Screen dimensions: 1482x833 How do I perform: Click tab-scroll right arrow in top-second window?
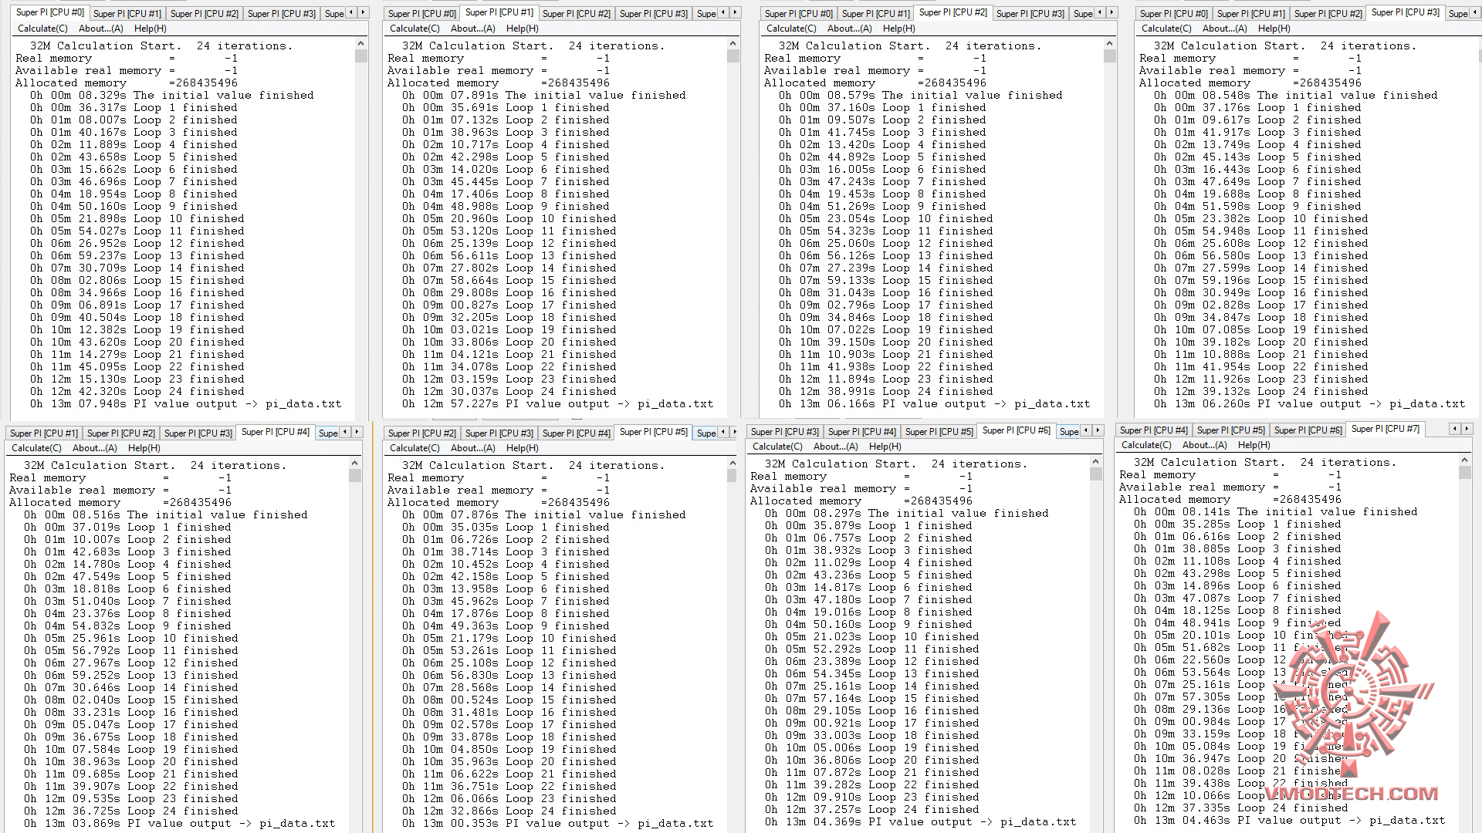click(734, 12)
